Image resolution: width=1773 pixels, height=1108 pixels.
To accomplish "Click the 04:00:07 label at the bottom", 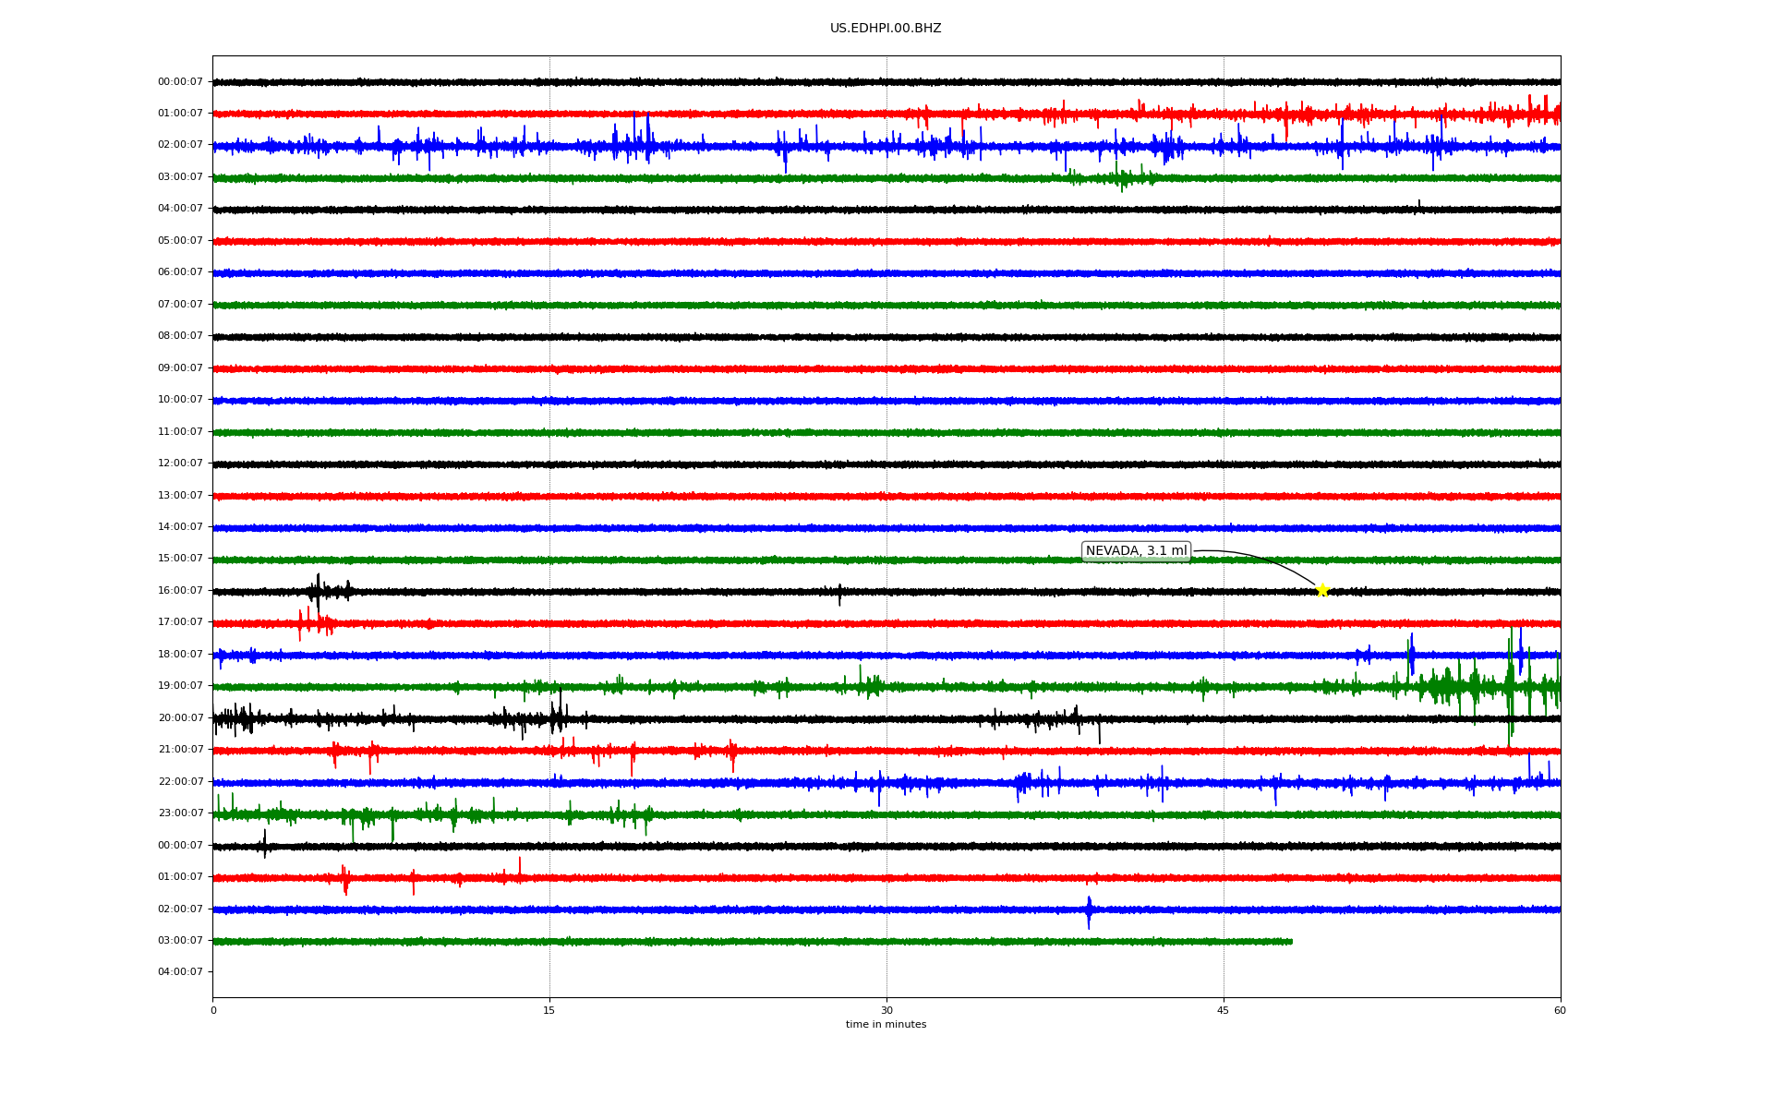I will (x=180, y=972).
